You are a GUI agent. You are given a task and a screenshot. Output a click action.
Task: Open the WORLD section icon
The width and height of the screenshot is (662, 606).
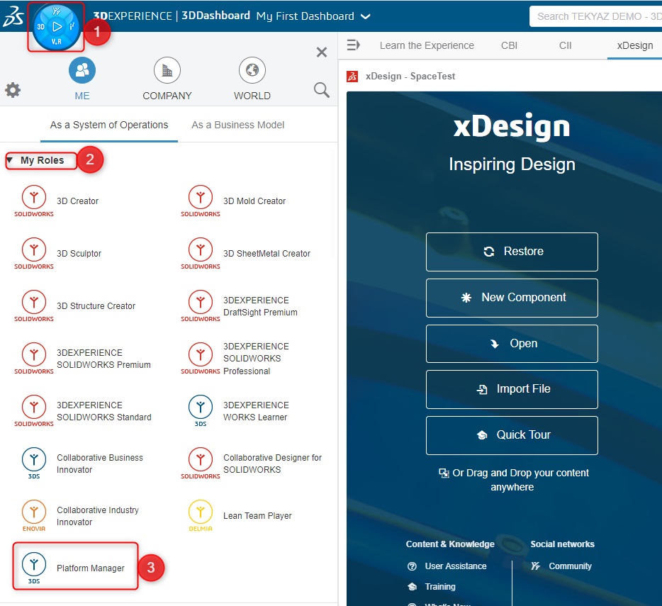[252, 70]
